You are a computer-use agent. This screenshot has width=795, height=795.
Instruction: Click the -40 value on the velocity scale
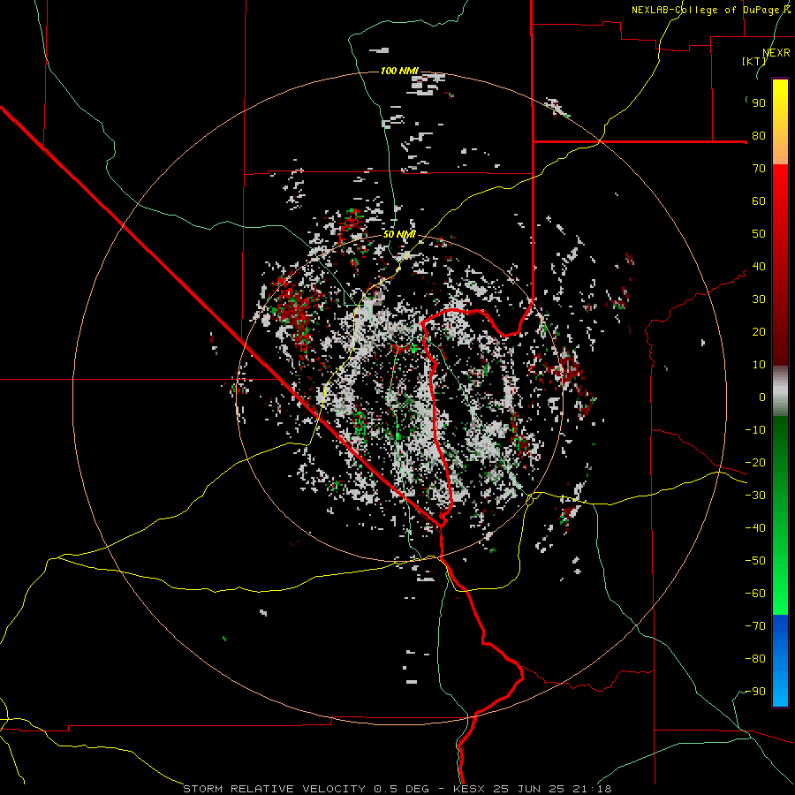point(755,528)
